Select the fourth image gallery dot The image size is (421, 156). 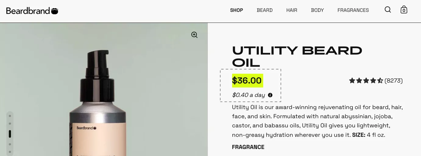[10, 144]
